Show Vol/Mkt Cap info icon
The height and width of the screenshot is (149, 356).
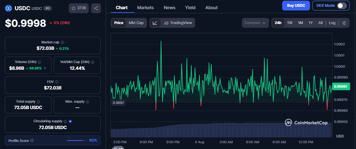coord(92,62)
